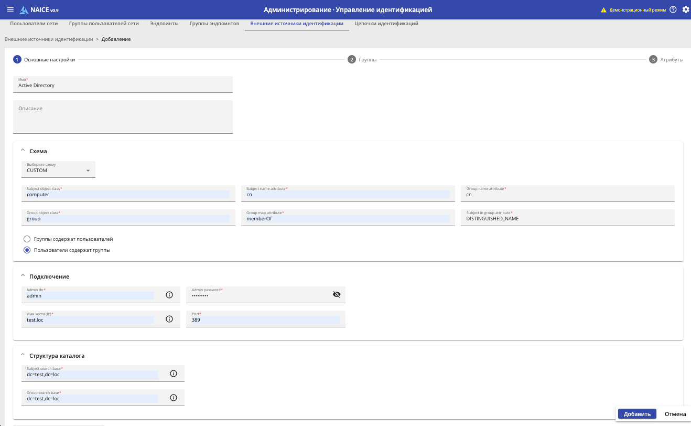
Task: Collapse the "Подключение" section
Action: pos(23,276)
